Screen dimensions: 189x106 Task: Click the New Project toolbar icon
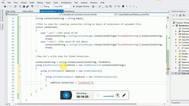click(15, 6)
